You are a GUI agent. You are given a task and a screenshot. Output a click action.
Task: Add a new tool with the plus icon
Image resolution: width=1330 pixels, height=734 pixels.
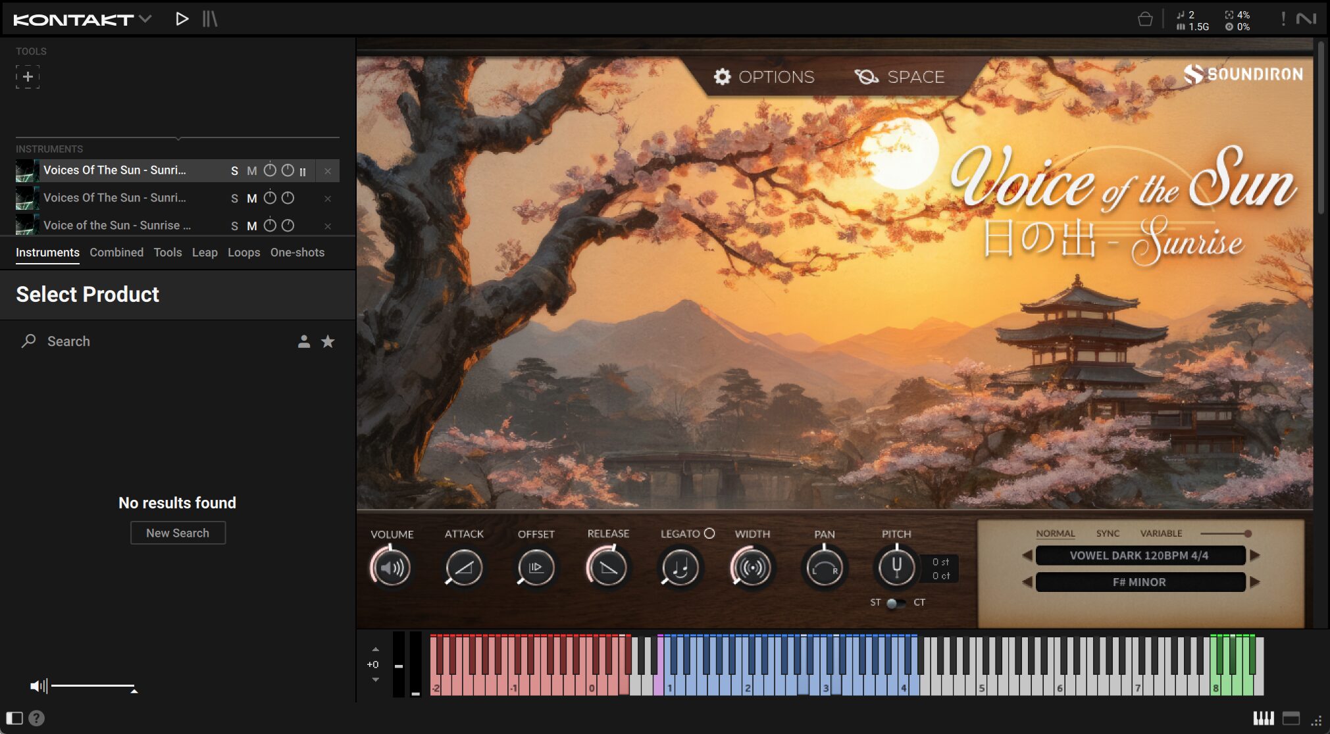28,77
